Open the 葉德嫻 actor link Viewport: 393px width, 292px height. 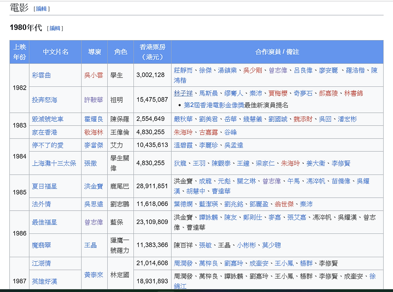pyautogui.click(x=183, y=204)
